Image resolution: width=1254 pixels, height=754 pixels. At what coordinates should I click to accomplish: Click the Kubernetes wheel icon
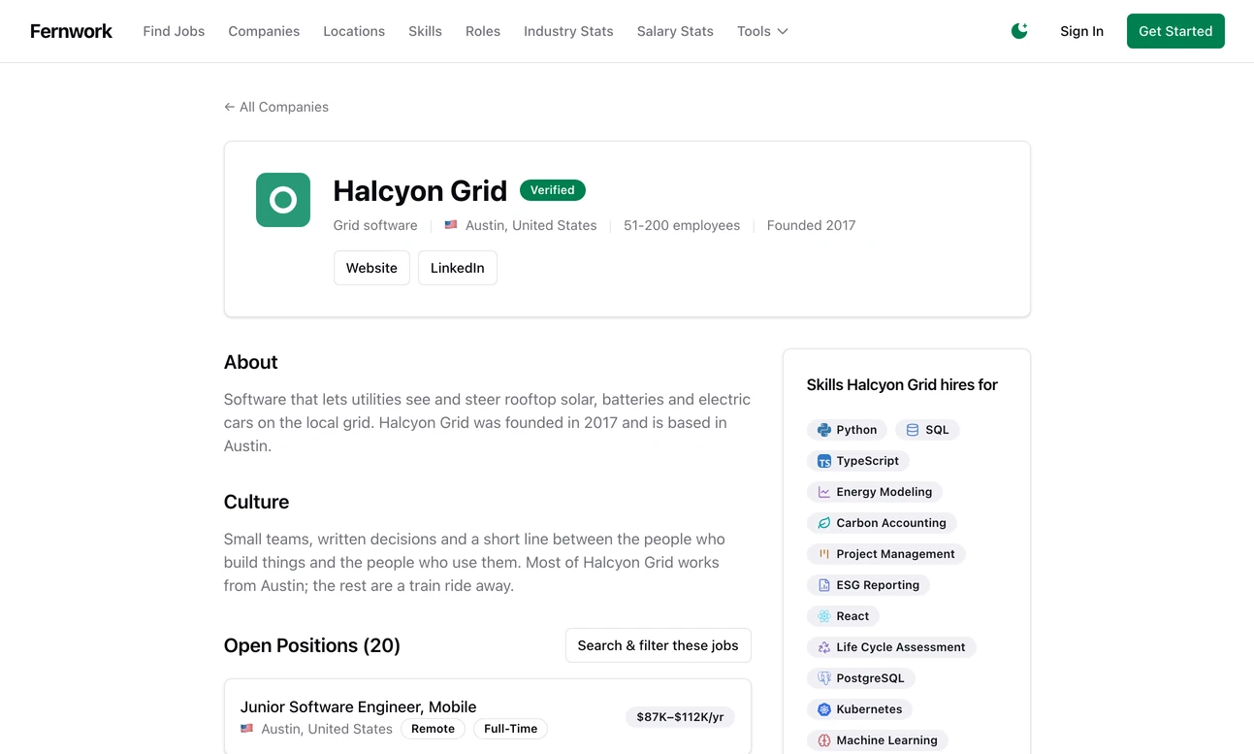pyautogui.click(x=824, y=709)
